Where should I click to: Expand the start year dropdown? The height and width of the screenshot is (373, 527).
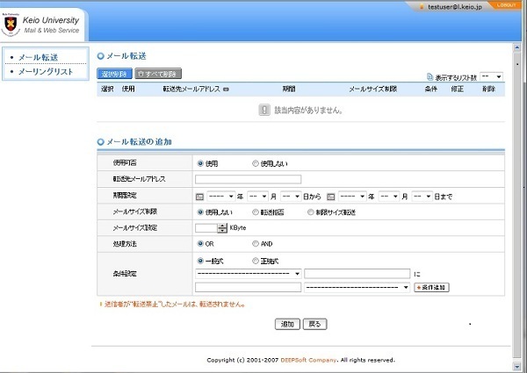(220, 196)
